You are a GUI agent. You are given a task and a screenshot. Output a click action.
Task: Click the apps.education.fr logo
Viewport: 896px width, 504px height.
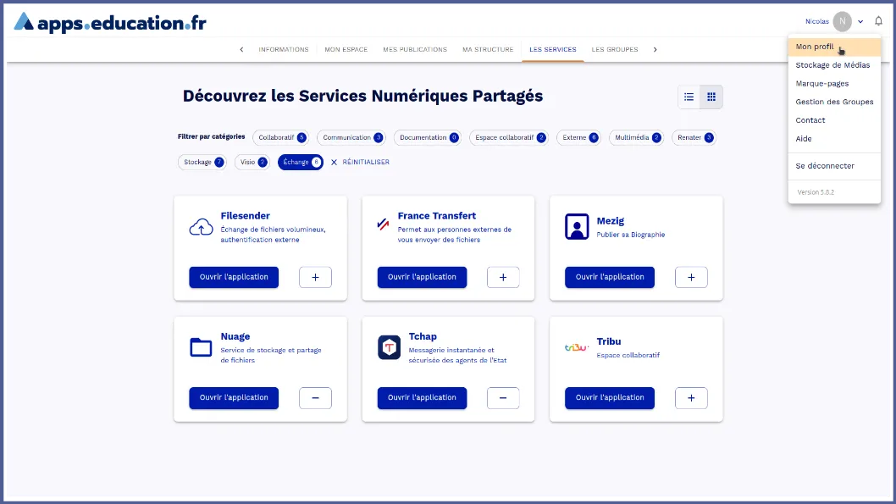click(110, 22)
